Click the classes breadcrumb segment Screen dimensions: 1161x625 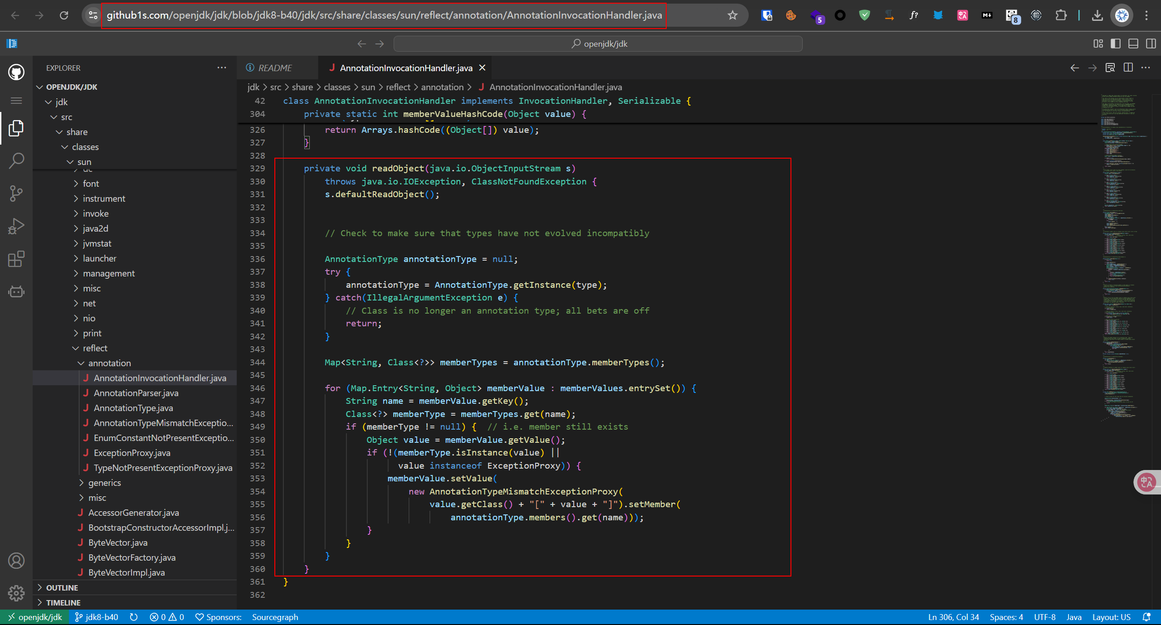pyautogui.click(x=337, y=87)
